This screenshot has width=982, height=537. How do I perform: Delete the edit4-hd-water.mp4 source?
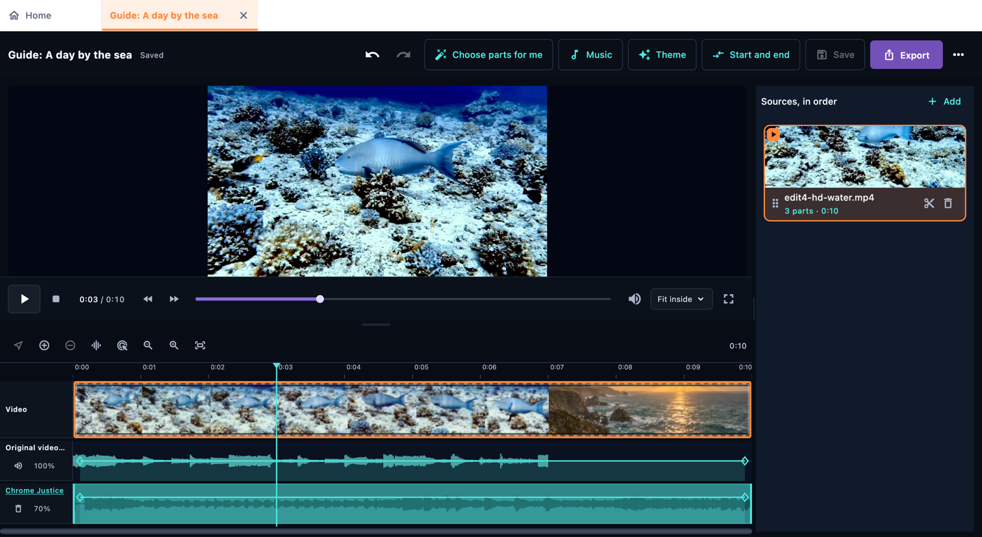(x=948, y=204)
